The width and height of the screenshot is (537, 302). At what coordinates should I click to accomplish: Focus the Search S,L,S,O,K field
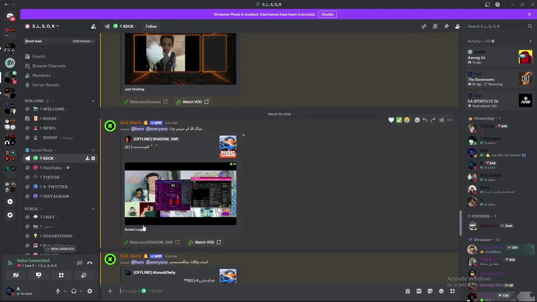[x=499, y=26]
